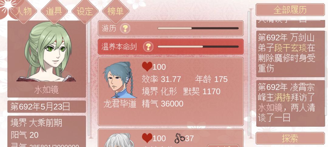Open the 满持 name link
328x147 pixels.
tap(282, 97)
